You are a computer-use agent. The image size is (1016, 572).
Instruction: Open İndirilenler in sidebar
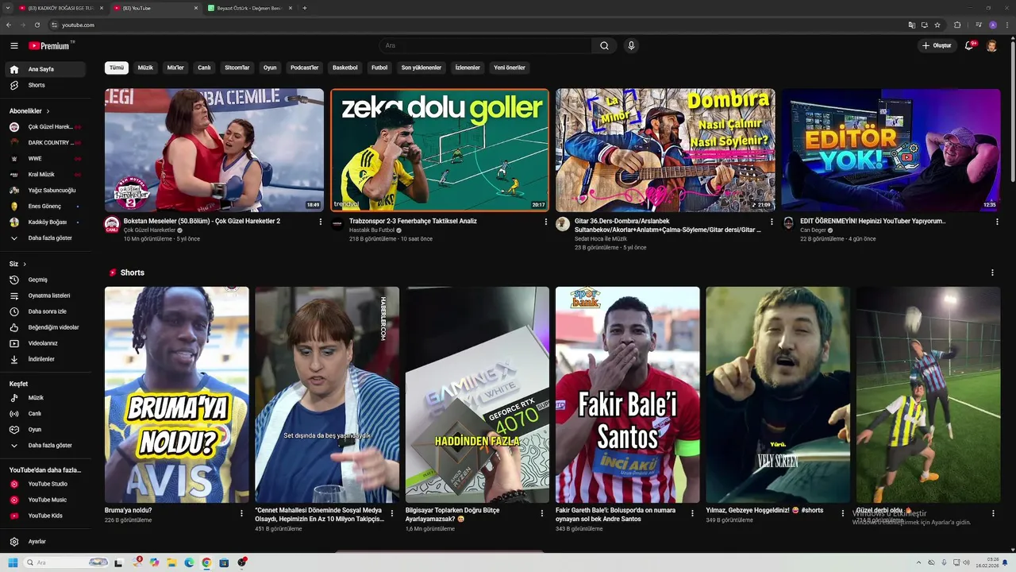47,359
